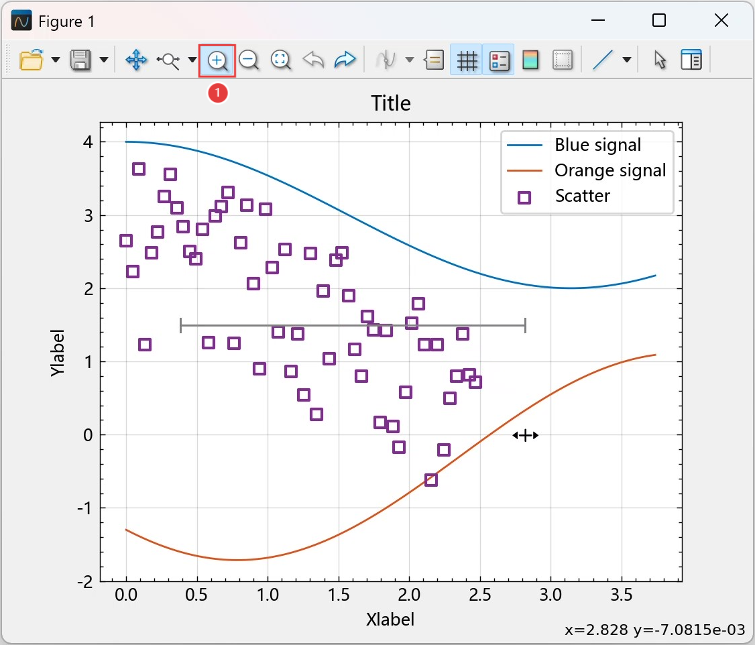The image size is (755, 645).
Task: Select the pan move-arrows tool
Action: tap(136, 60)
